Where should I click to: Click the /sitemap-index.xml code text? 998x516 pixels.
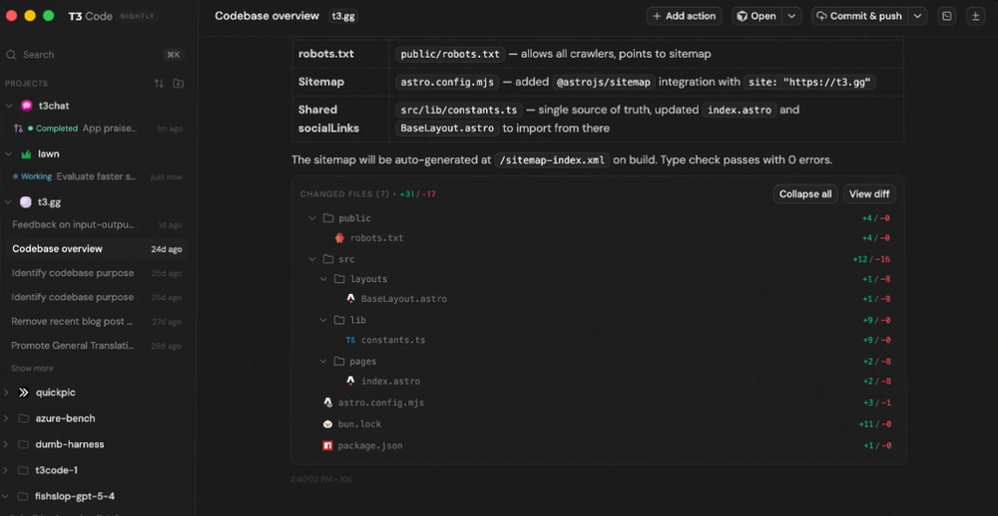click(552, 160)
